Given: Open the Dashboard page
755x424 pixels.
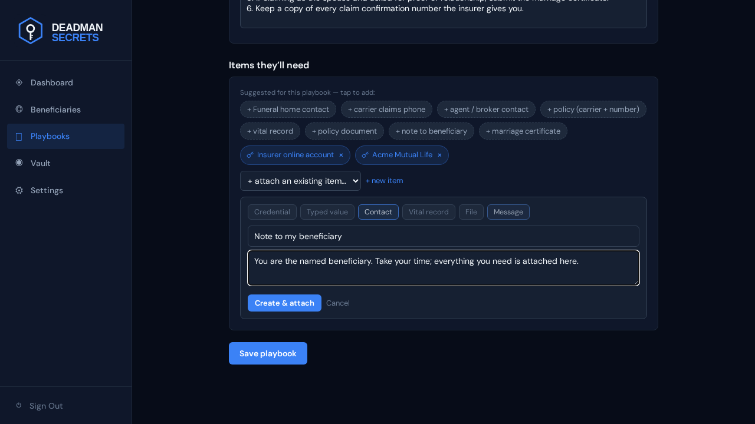Looking at the screenshot, I should click(65, 82).
